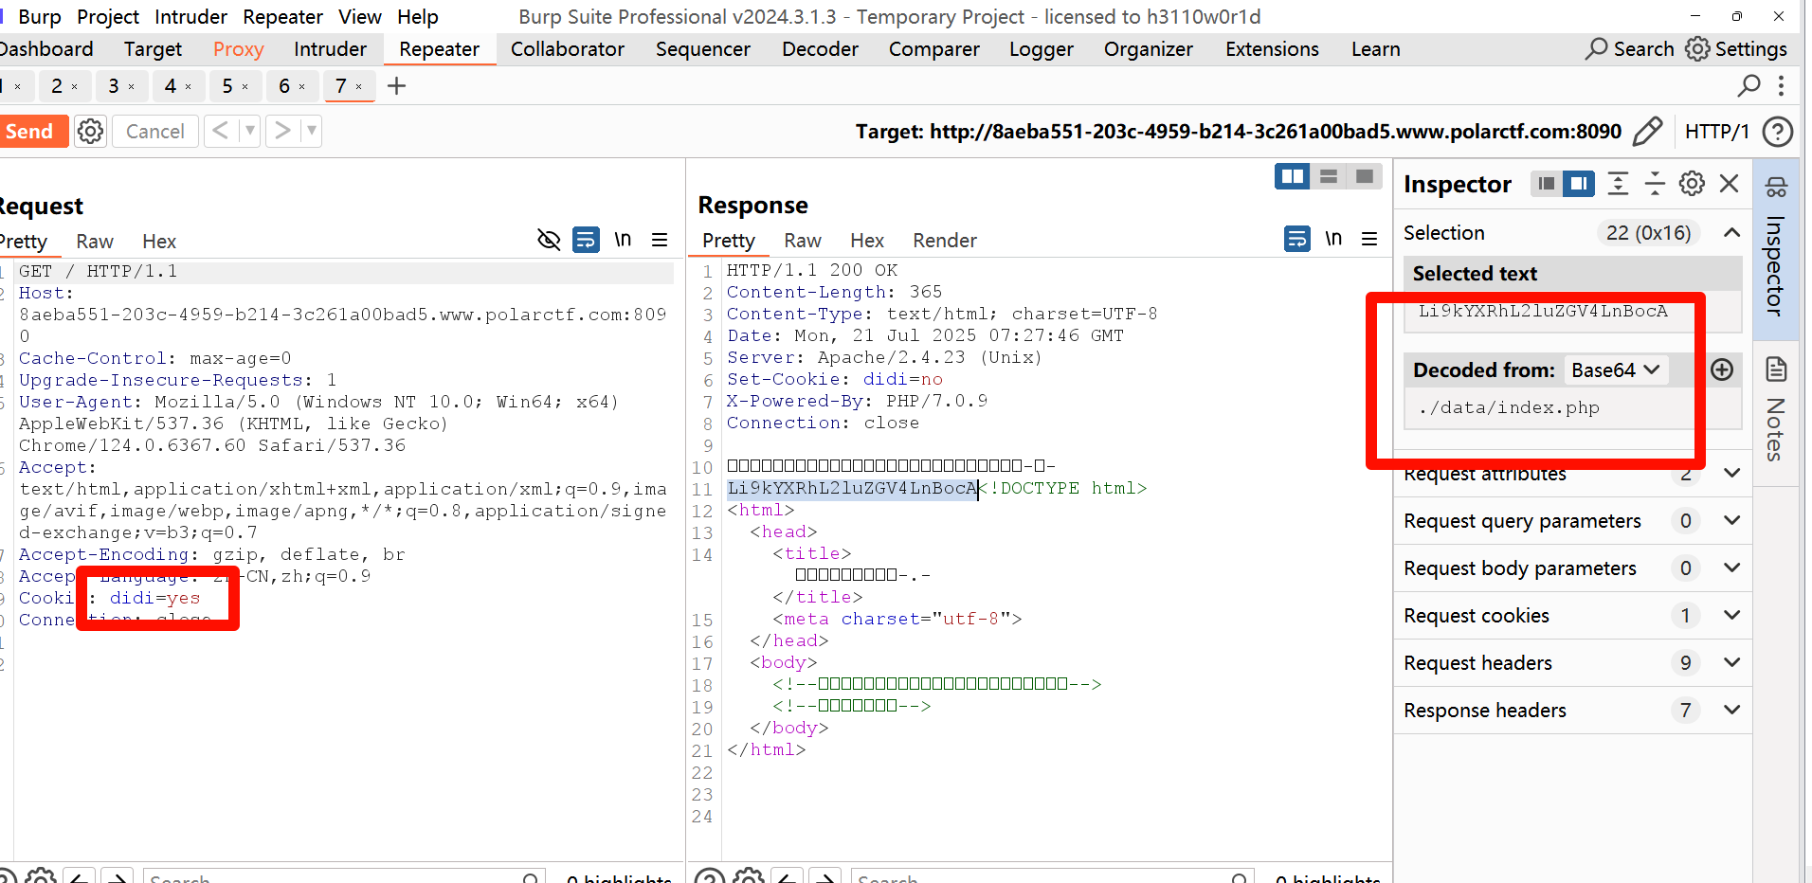Image resolution: width=1812 pixels, height=883 pixels.
Task: Select side-by-side request/response layout
Action: pos(1292,176)
